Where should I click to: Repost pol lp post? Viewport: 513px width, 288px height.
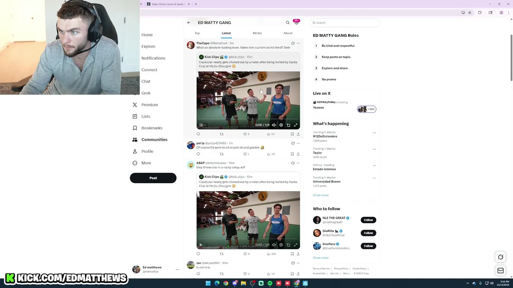222,154
